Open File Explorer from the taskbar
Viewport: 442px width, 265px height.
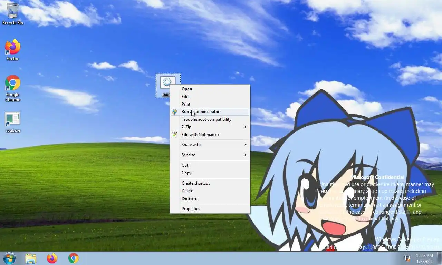pos(31,258)
